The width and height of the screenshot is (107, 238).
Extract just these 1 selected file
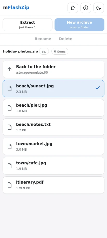coord(28,25)
